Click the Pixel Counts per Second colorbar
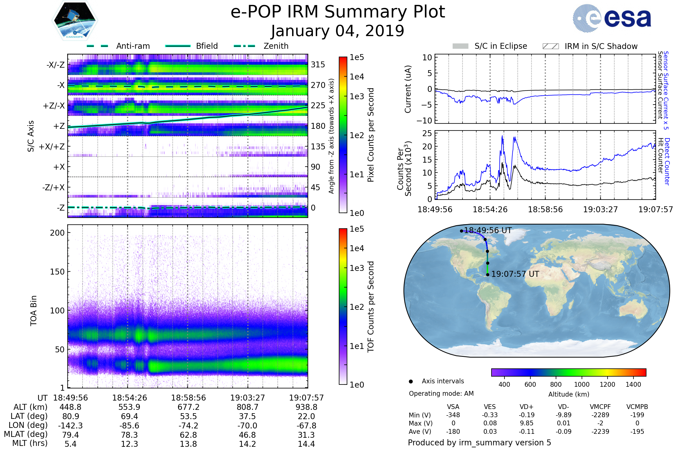676x451 pixels. point(343,135)
